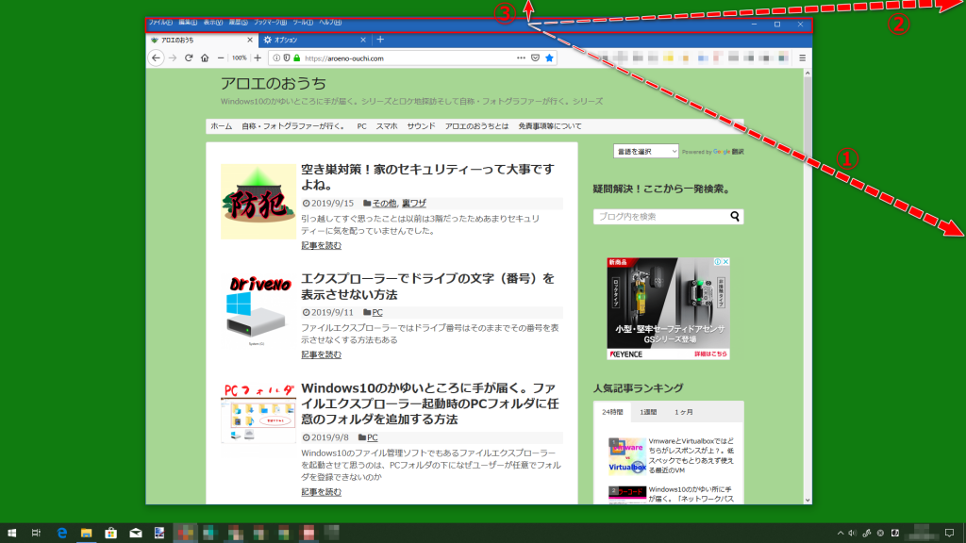Click the Driveno article thumbnail image
The image size is (966, 543).
(x=258, y=307)
